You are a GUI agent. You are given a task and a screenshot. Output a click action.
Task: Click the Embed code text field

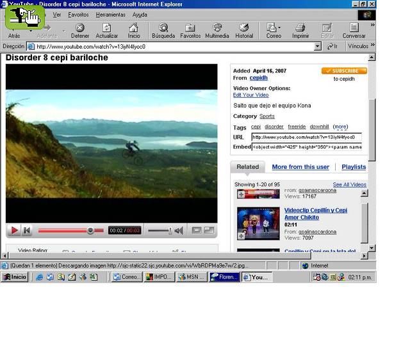tap(306, 147)
